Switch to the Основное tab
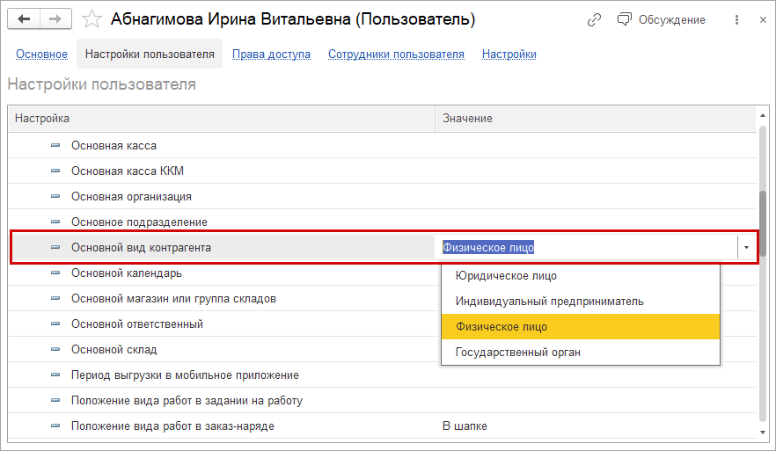776x451 pixels. click(41, 55)
